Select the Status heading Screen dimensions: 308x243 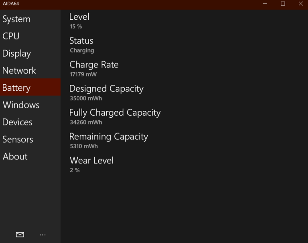pos(81,41)
